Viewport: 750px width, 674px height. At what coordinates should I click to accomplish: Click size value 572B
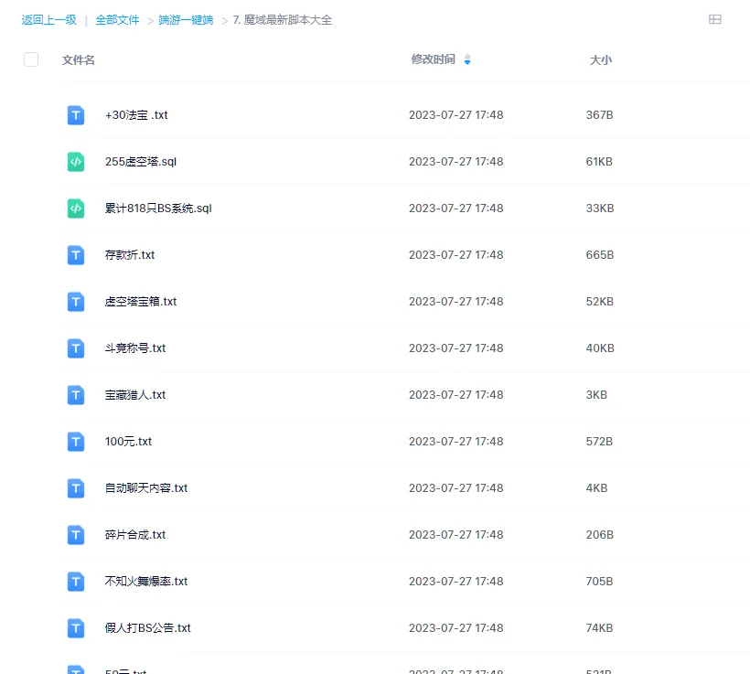(599, 442)
